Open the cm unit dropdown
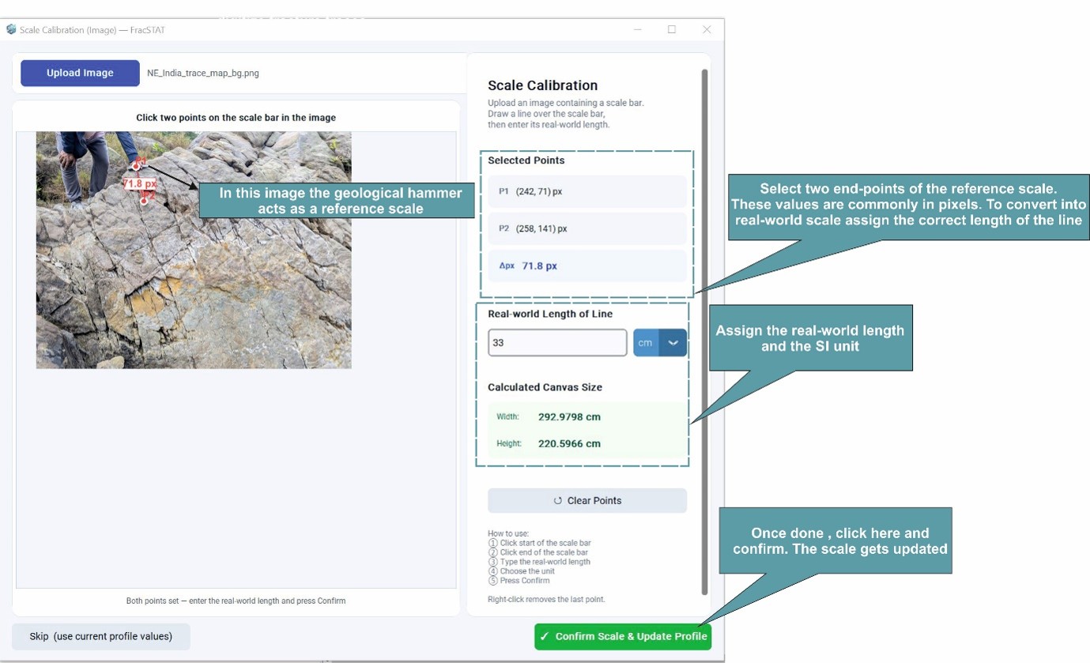This screenshot has height=663, width=1090. pyautogui.click(x=660, y=343)
